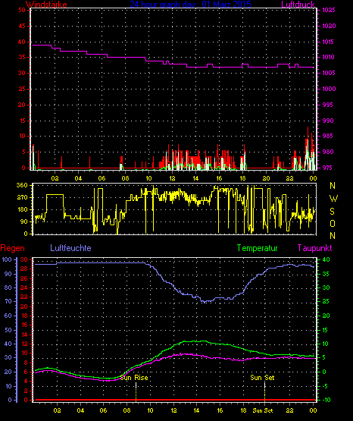Click the 985 pressure axis value
353x421 pixels.
click(x=327, y=136)
